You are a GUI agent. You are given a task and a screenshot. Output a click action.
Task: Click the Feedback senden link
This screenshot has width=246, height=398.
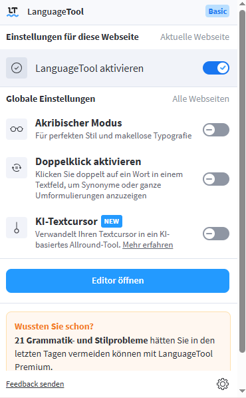(x=35, y=384)
